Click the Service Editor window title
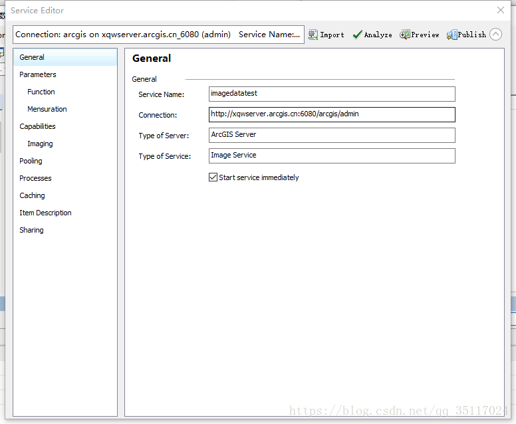Image resolution: width=516 pixels, height=424 pixels. 37,11
